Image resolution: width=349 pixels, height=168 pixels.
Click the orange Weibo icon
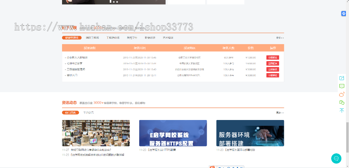point(342,94)
